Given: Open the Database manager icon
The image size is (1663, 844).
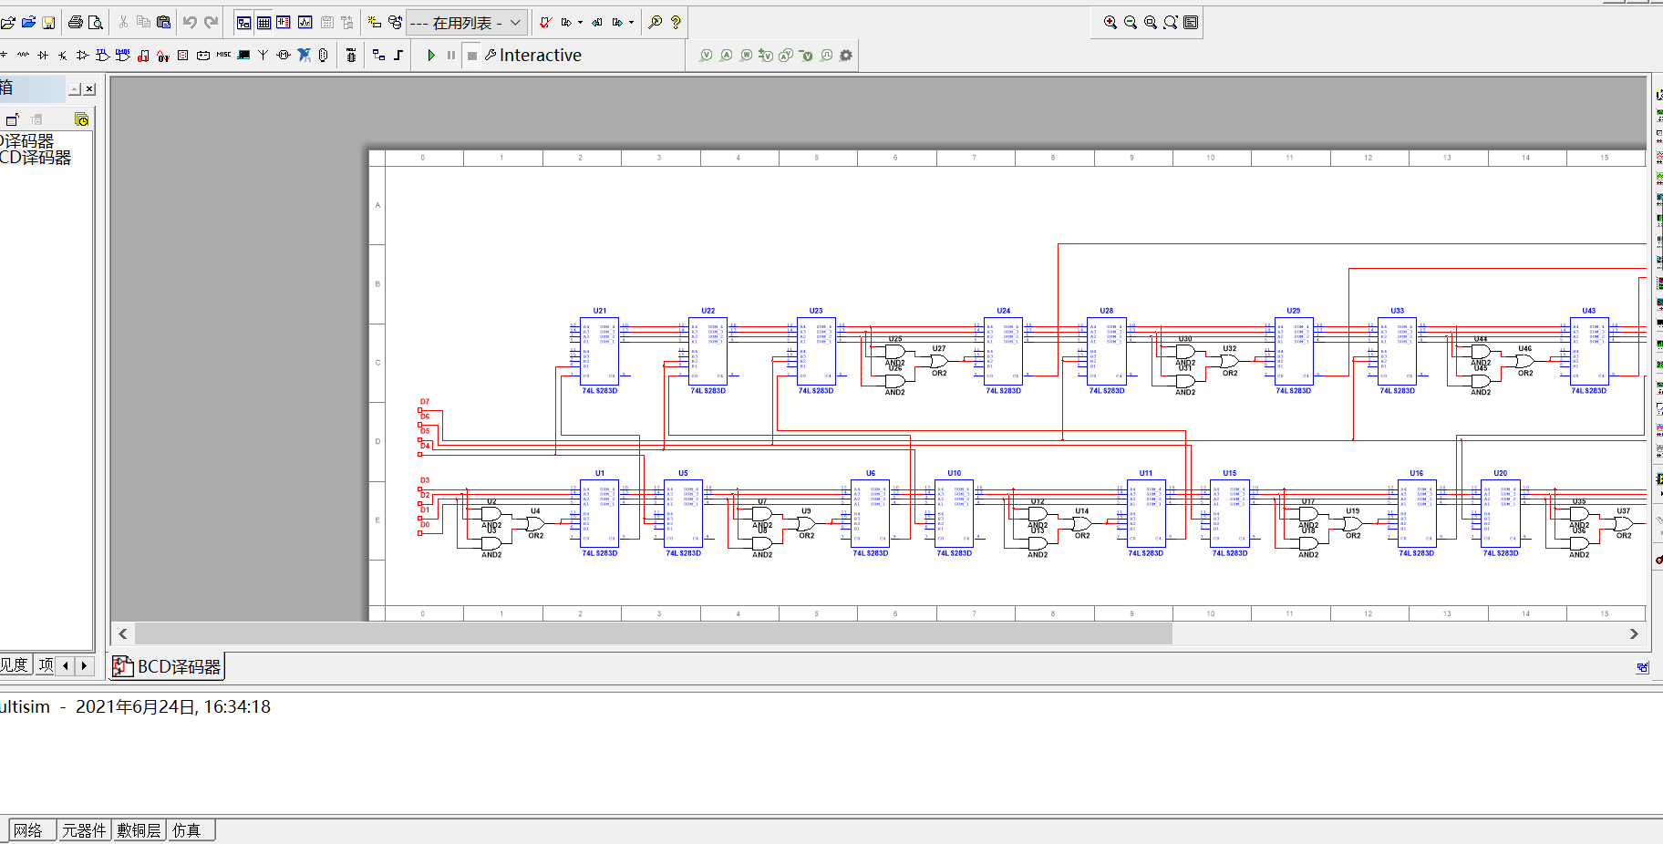Looking at the screenshot, I should tap(394, 22).
